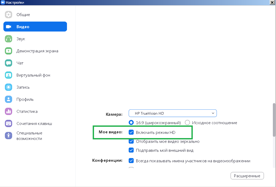The height and width of the screenshot is (187, 276).
Task: Open Виртуальный фон icon in sidebar
Action: 9,75
